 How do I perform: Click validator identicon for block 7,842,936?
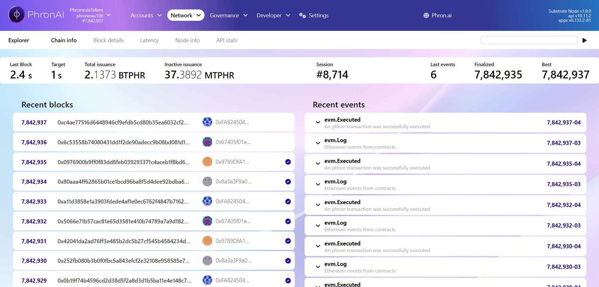pos(207,142)
